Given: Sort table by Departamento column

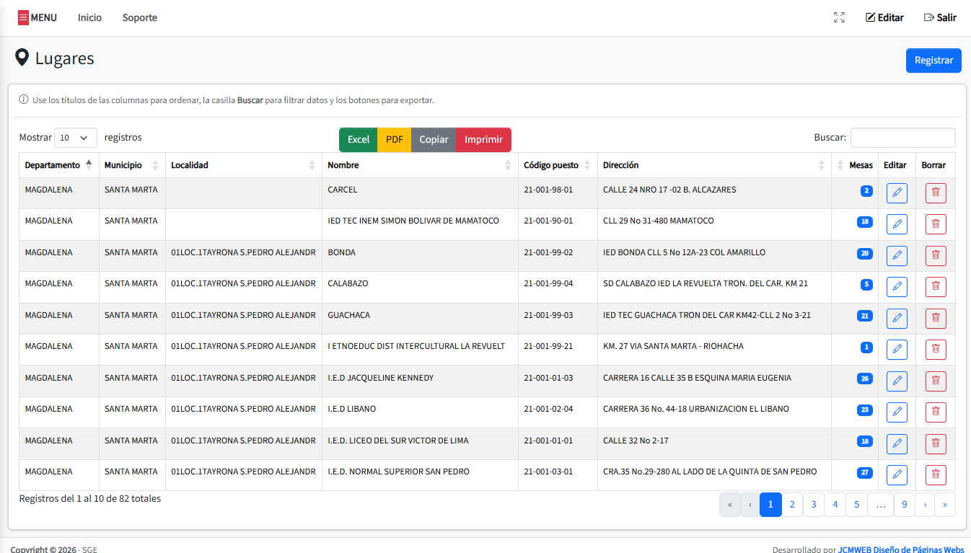Looking at the screenshot, I should (x=59, y=165).
